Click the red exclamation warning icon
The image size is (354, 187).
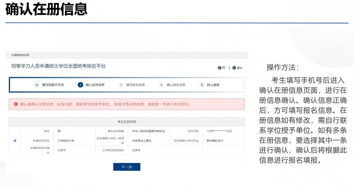pos(16,104)
